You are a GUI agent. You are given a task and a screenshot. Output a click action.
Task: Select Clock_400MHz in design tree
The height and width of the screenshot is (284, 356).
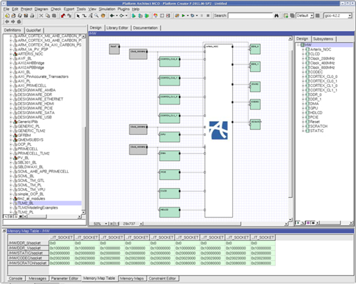pos(322,63)
